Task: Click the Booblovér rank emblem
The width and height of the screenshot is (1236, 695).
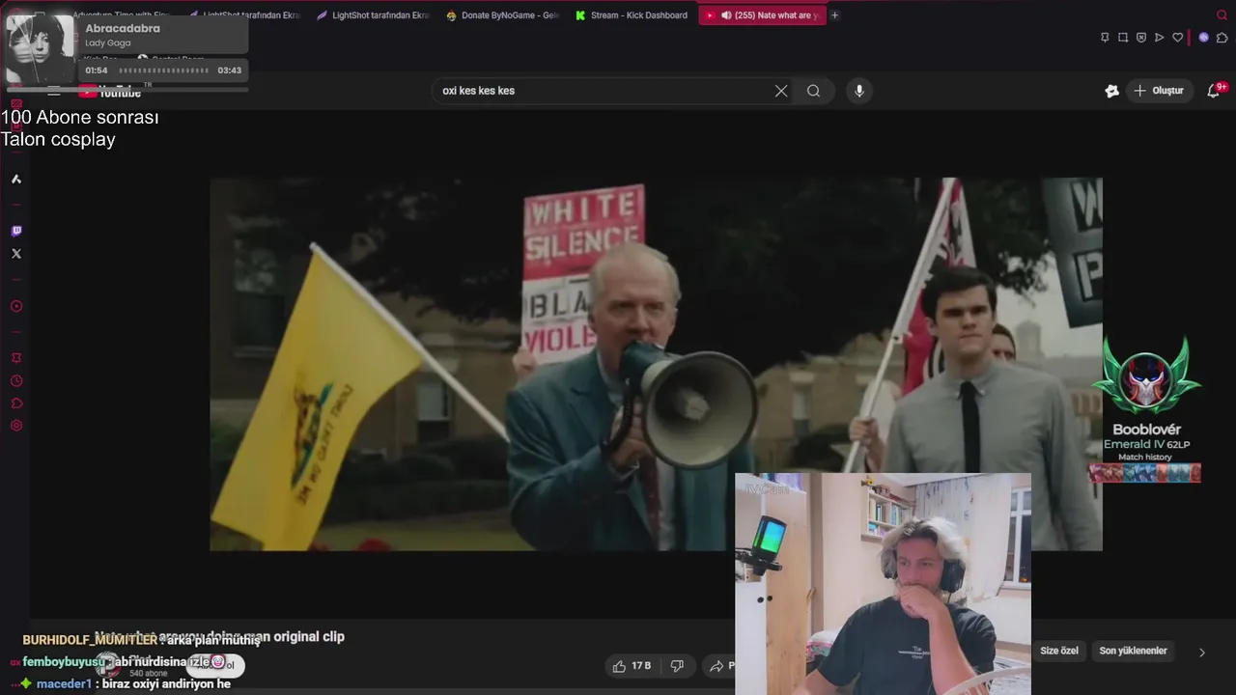Action: click(1146, 376)
